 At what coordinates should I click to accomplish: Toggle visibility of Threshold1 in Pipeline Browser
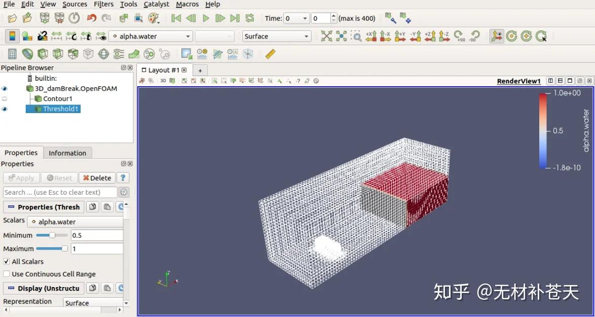coord(5,109)
